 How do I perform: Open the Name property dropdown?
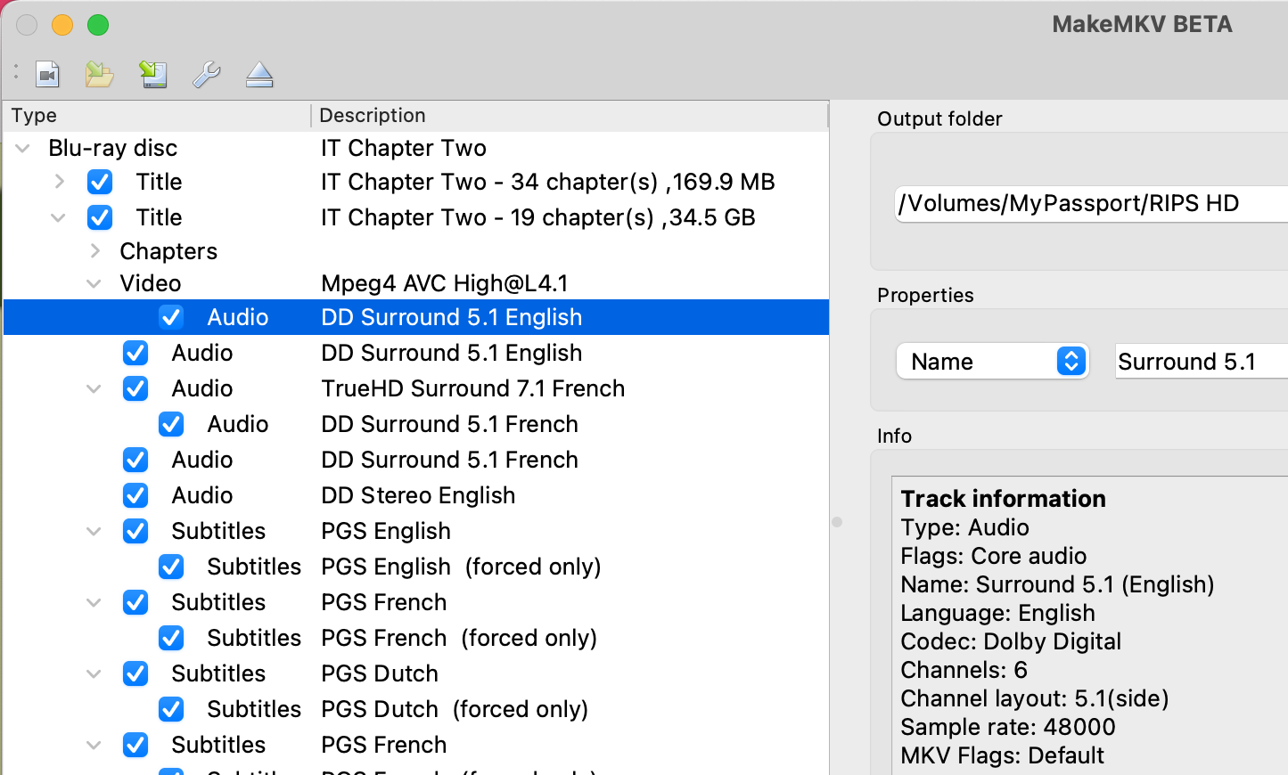pyautogui.click(x=993, y=362)
